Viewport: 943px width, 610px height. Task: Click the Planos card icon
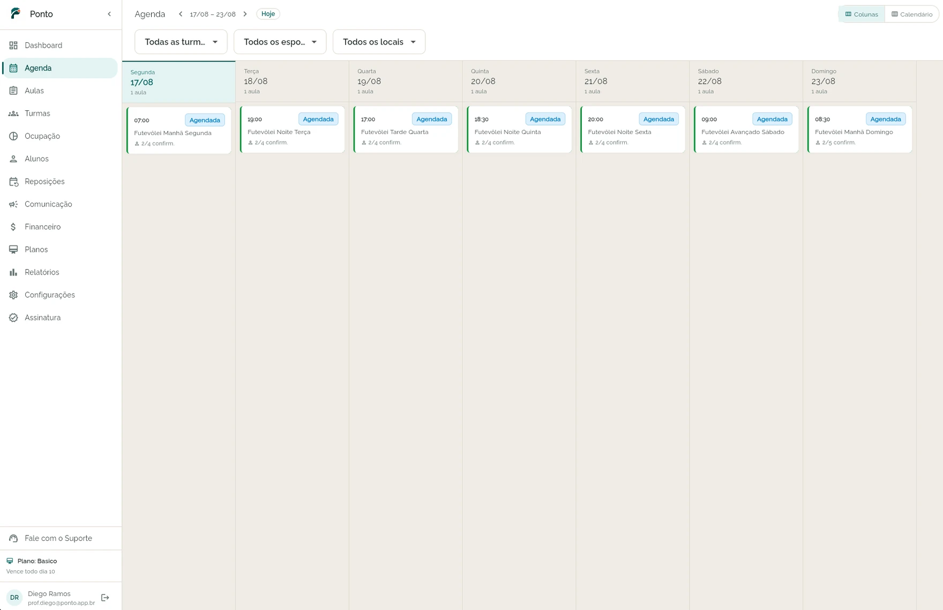(x=13, y=250)
